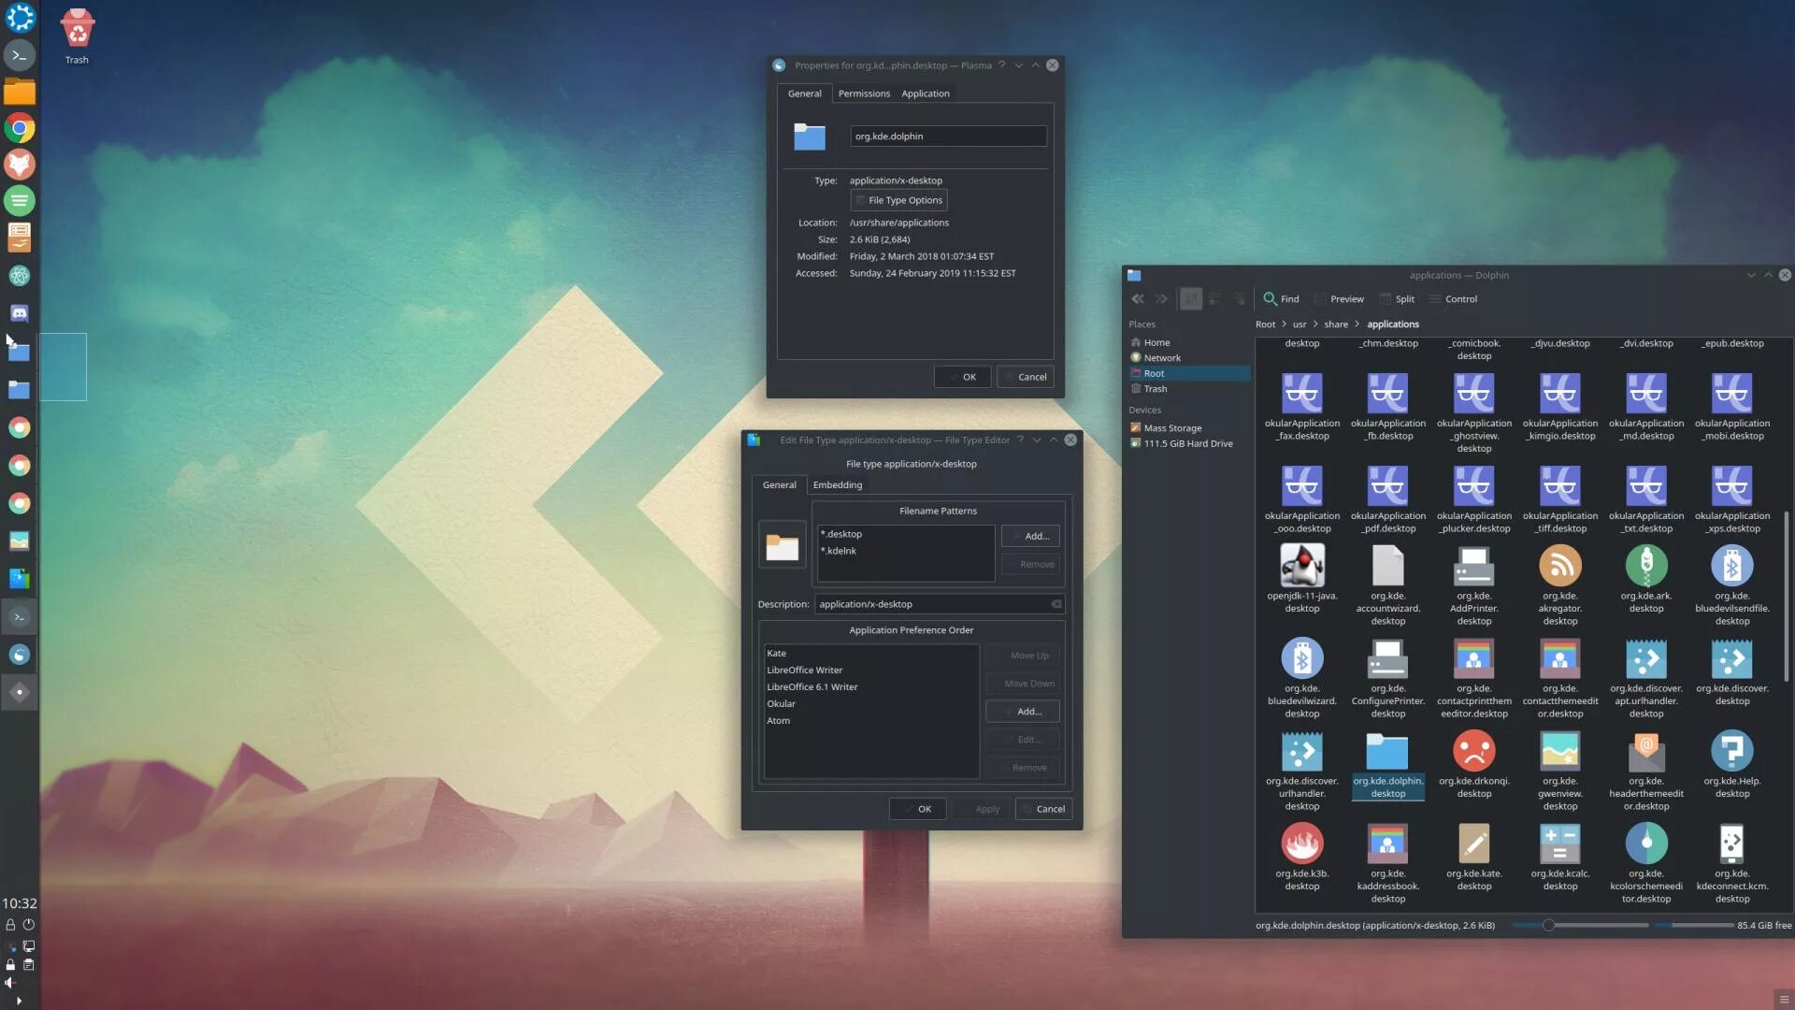Click the Find search icon in Dolphin
Image resolution: width=1795 pixels, height=1010 pixels.
[x=1270, y=299]
